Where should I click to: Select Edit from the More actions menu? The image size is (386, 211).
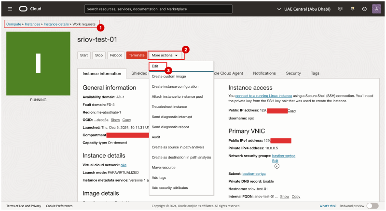[155, 66]
